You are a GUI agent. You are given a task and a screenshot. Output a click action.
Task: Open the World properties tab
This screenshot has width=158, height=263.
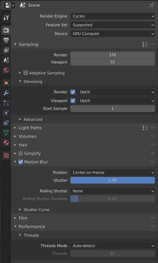(6, 70)
